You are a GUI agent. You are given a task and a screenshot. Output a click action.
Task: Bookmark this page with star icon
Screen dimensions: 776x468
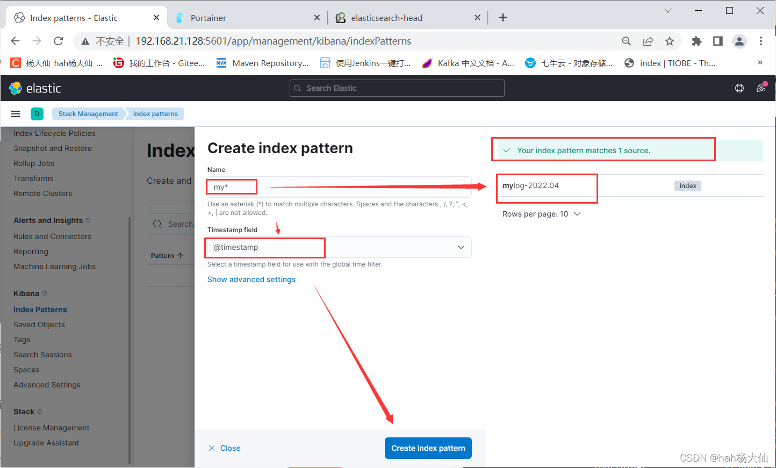pyautogui.click(x=670, y=41)
